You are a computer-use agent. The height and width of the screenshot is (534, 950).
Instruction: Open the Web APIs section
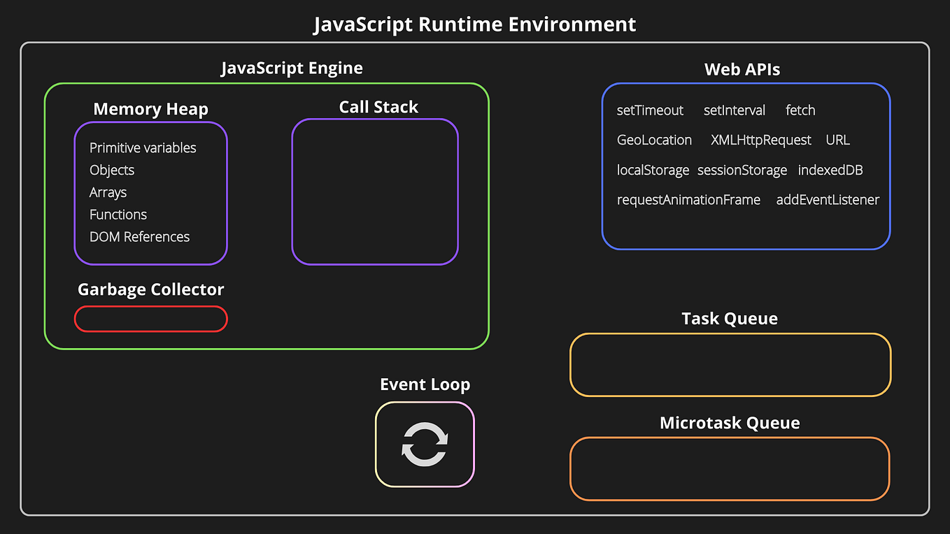click(x=742, y=69)
